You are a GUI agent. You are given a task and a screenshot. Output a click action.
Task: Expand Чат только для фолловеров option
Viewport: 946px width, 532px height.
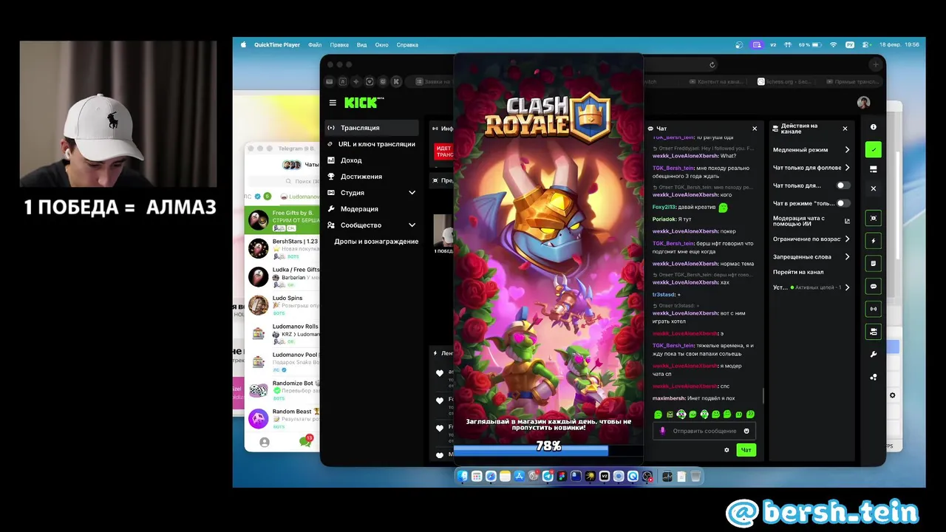tap(811, 168)
